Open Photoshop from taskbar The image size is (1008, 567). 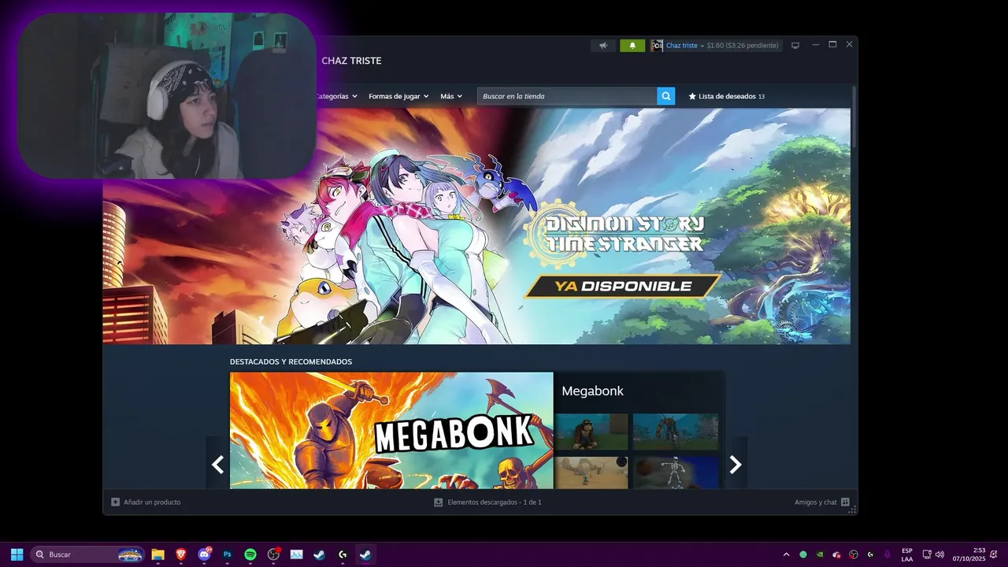(228, 554)
